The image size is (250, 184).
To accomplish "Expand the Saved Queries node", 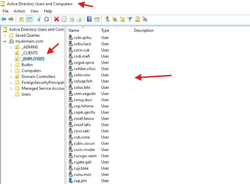I will pyautogui.click(x=5, y=36).
